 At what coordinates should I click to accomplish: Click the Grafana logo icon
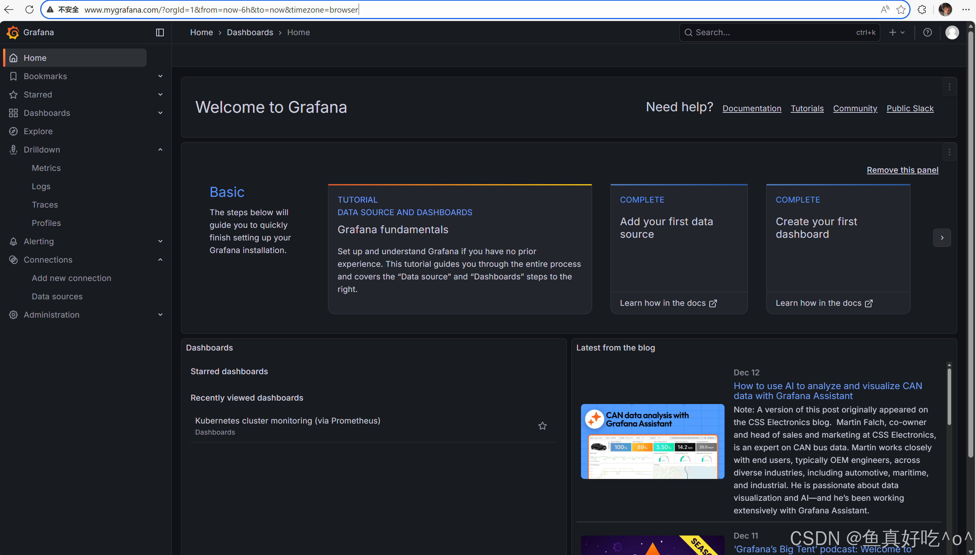pos(13,32)
